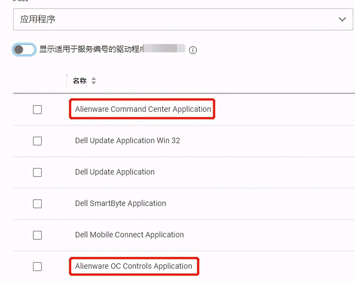
Task: Click the Dell Update Application Win 32 name
Action: (x=127, y=140)
